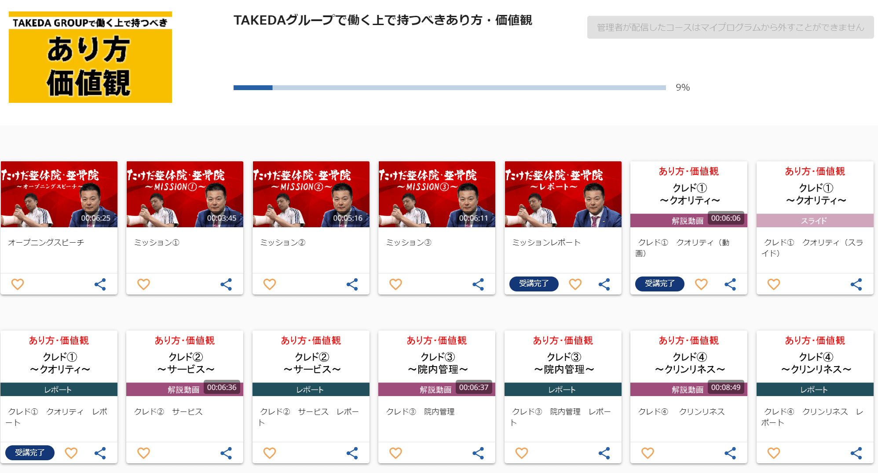Open クレド③ 院内管理 解説動画 thumbnail

437,364
